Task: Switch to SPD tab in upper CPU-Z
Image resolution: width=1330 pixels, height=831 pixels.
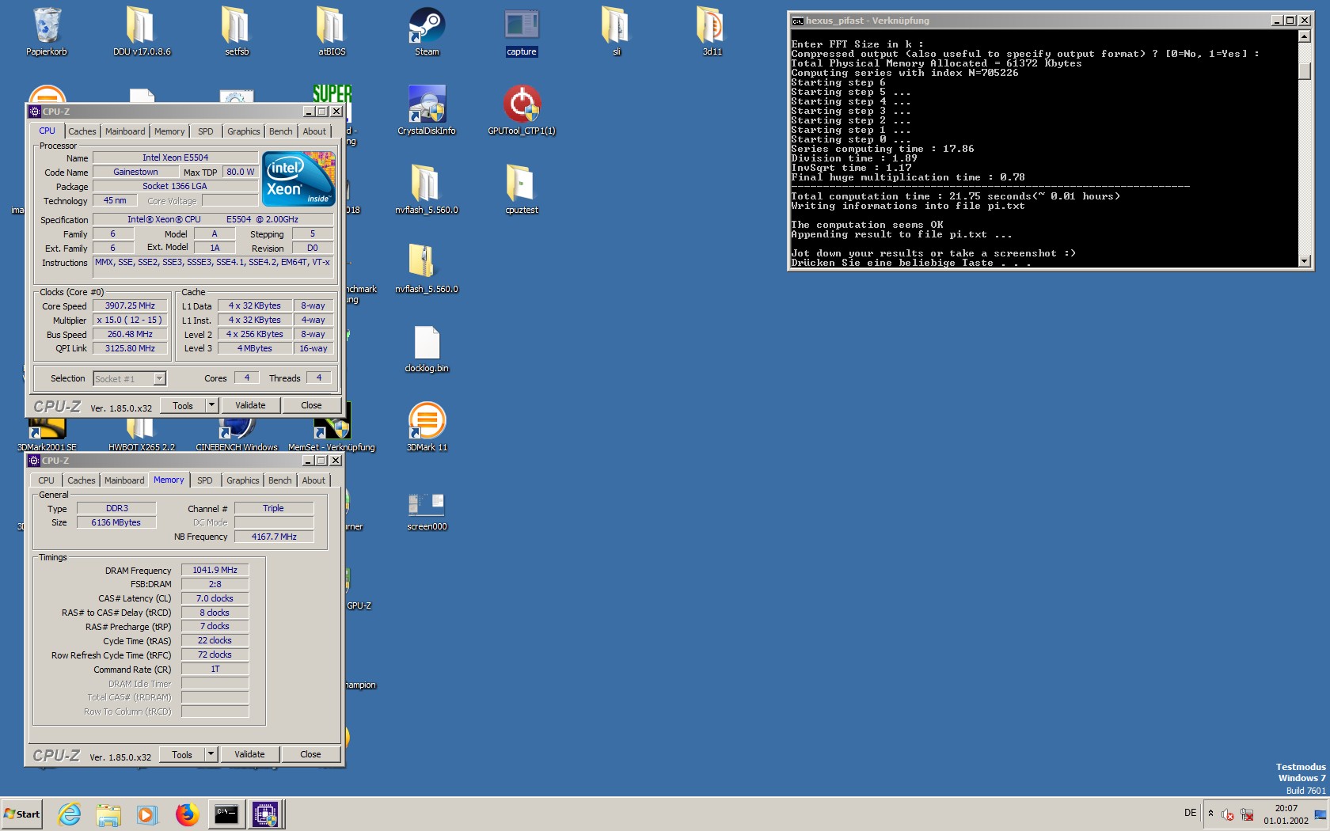Action: tap(206, 131)
